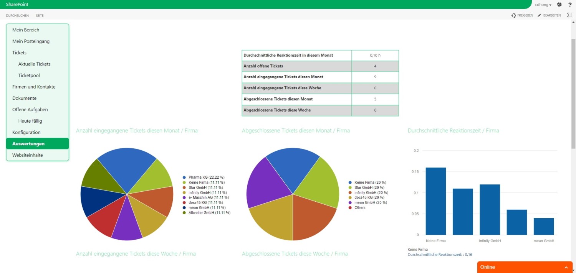The image size is (576, 273).
Task: Click SharePoint title in the header
Action: tap(17, 5)
